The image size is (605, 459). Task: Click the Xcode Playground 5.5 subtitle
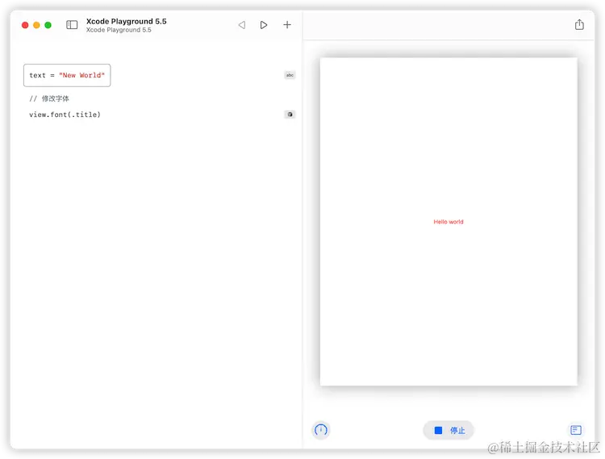click(x=119, y=30)
